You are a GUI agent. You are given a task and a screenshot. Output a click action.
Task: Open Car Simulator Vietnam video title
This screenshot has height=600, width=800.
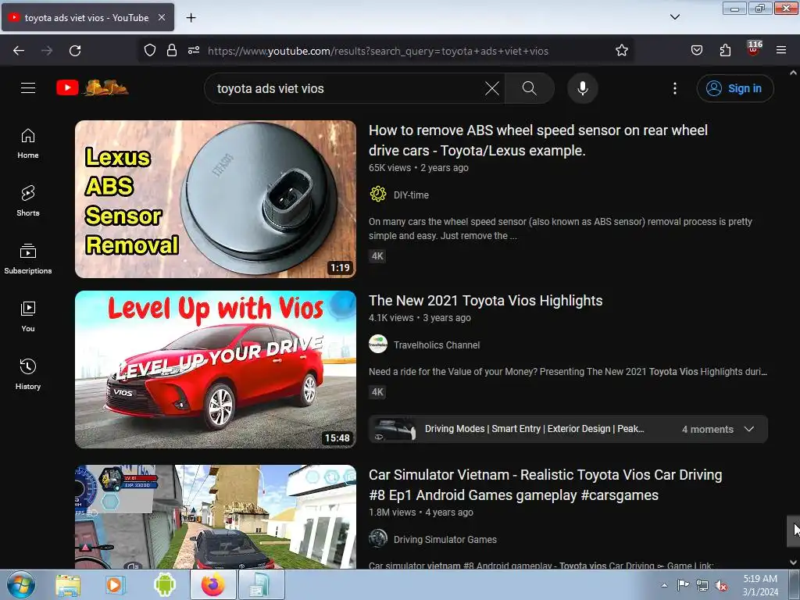[x=545, y=484]
